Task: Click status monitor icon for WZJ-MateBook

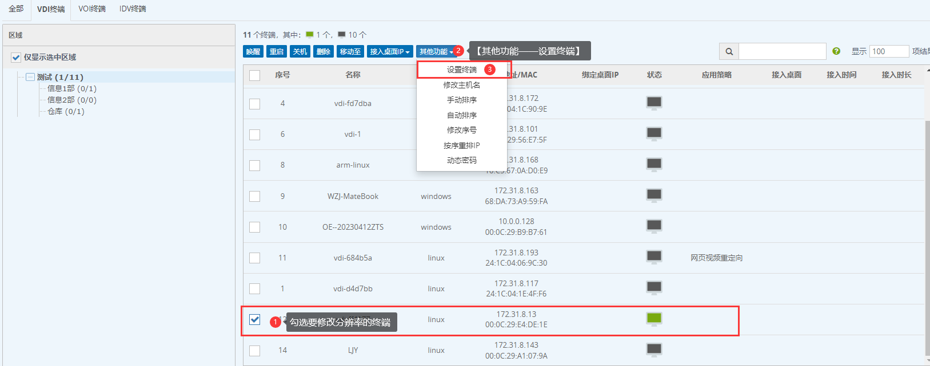Action: 654,196
